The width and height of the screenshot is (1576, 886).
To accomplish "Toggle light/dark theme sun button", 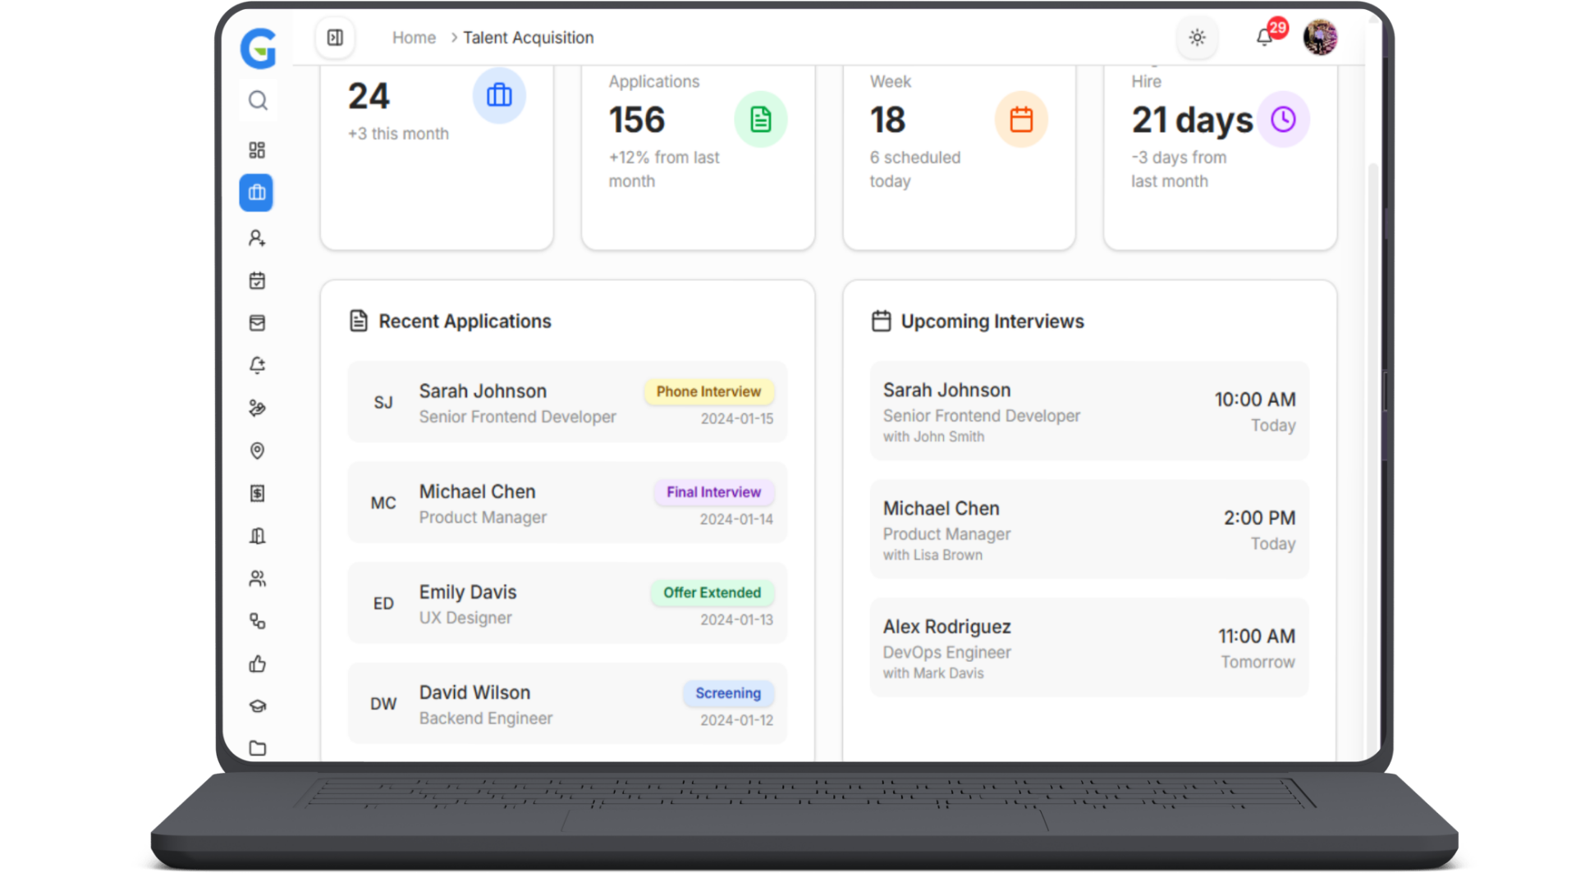I will (x=1197, y=38).
